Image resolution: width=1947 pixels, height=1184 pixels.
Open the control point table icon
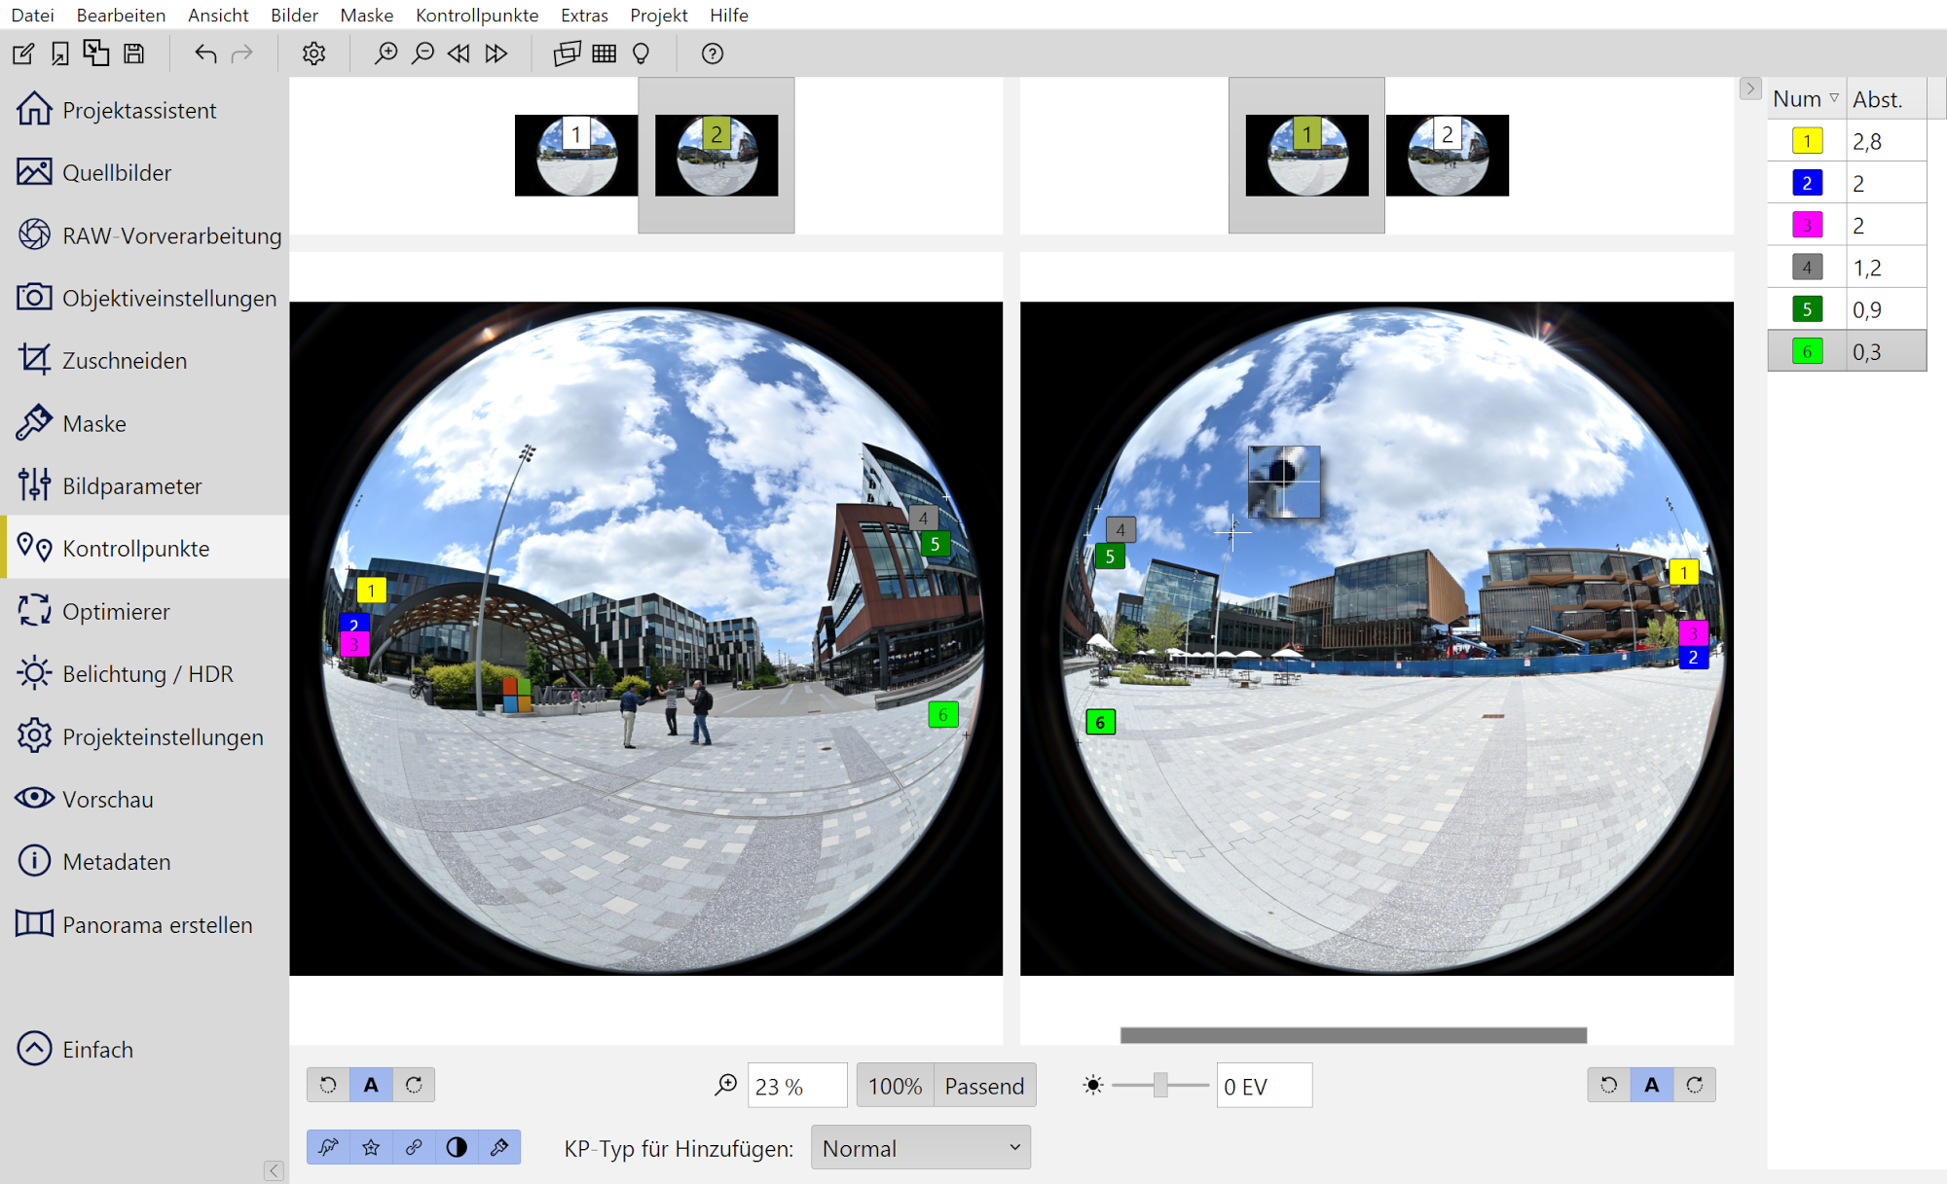click(x=604, y=54)
